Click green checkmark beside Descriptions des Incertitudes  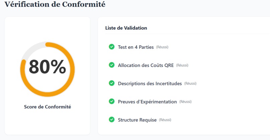[112, 83]
